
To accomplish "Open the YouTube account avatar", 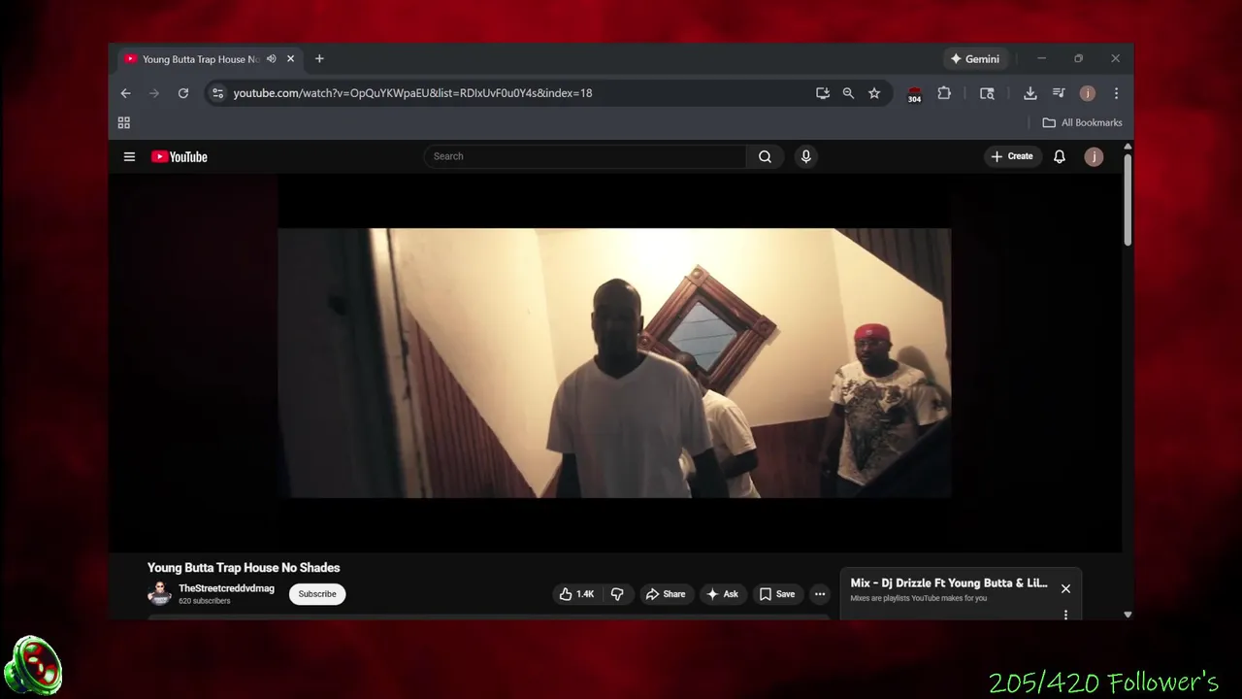I will click(x=1094, y=156).
